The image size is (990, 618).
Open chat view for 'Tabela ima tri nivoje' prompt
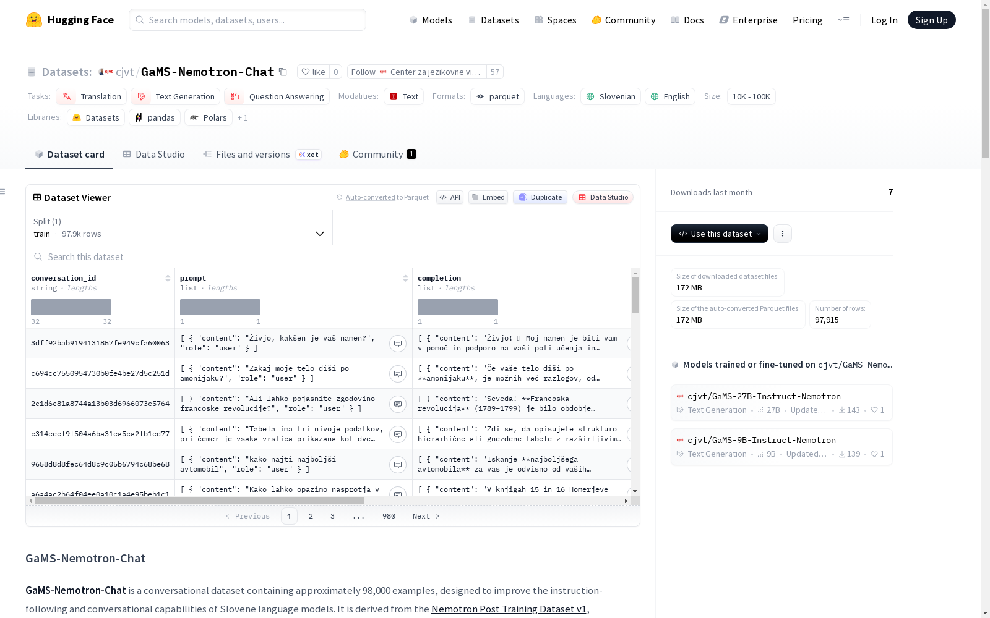(x=398, y=434)
